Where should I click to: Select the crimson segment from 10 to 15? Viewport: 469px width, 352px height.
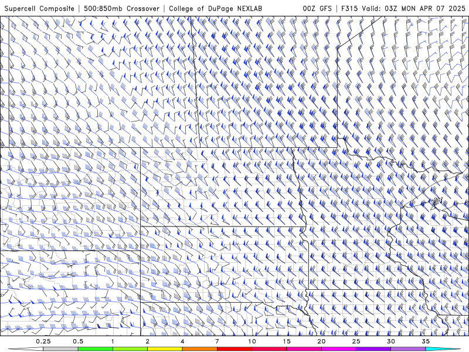[x=269, y=349]
